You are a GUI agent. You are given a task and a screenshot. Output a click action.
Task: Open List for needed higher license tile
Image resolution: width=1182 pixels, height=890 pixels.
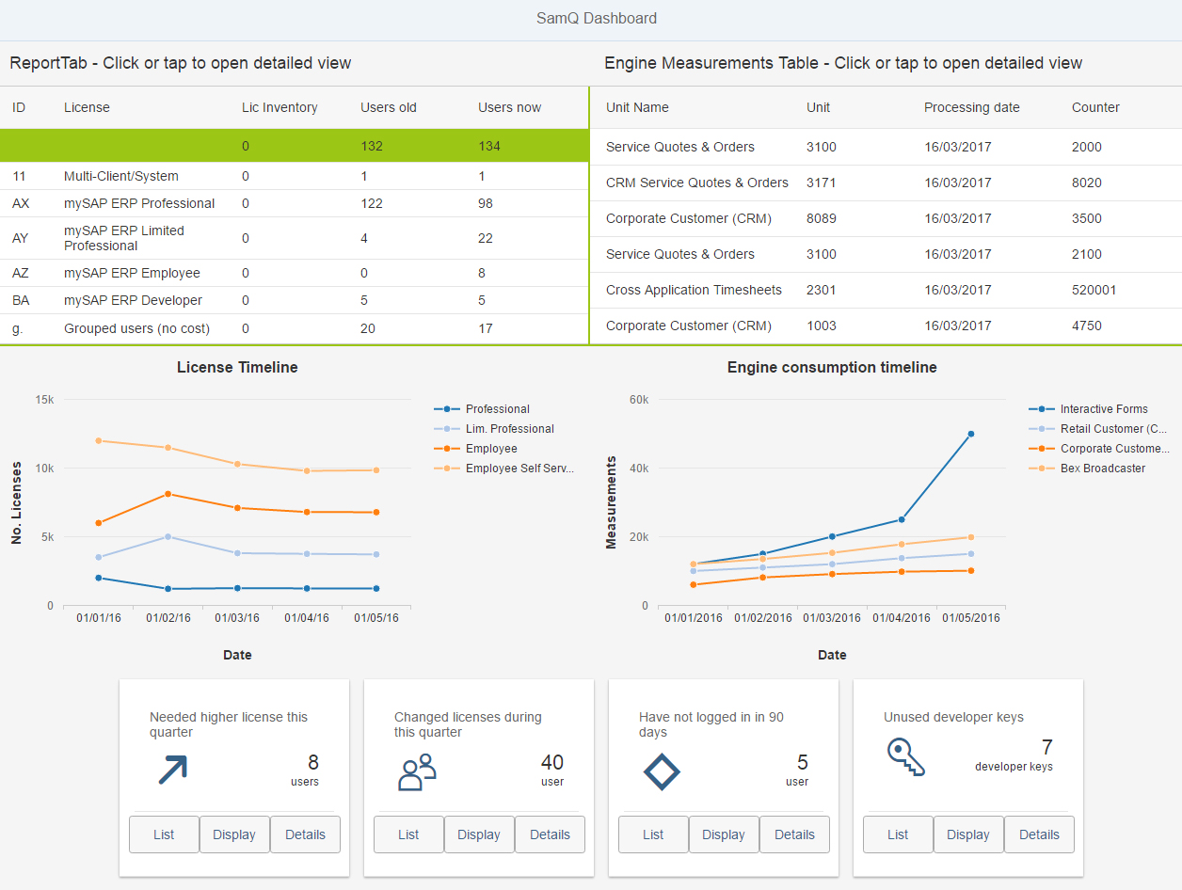(164, 834)
